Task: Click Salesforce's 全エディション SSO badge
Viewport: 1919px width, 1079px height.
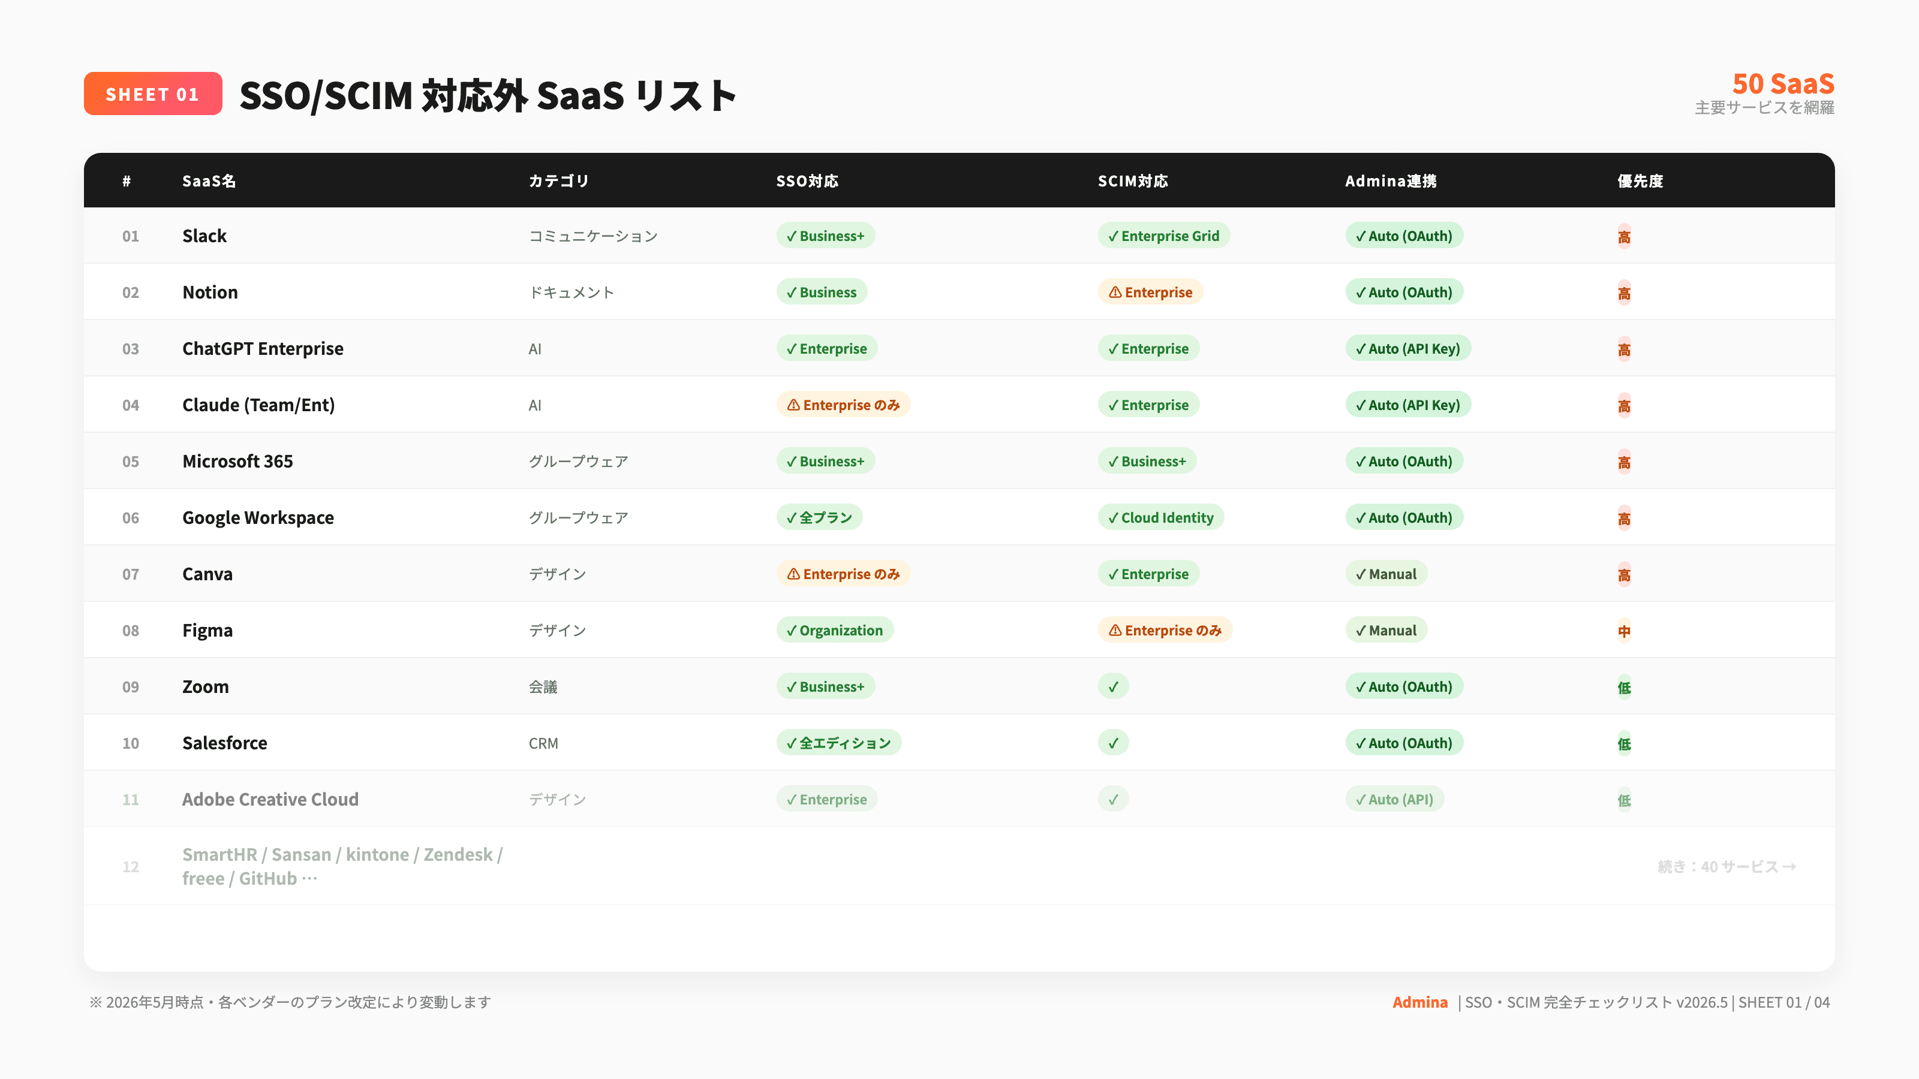Action: click(x=839, y=743)
